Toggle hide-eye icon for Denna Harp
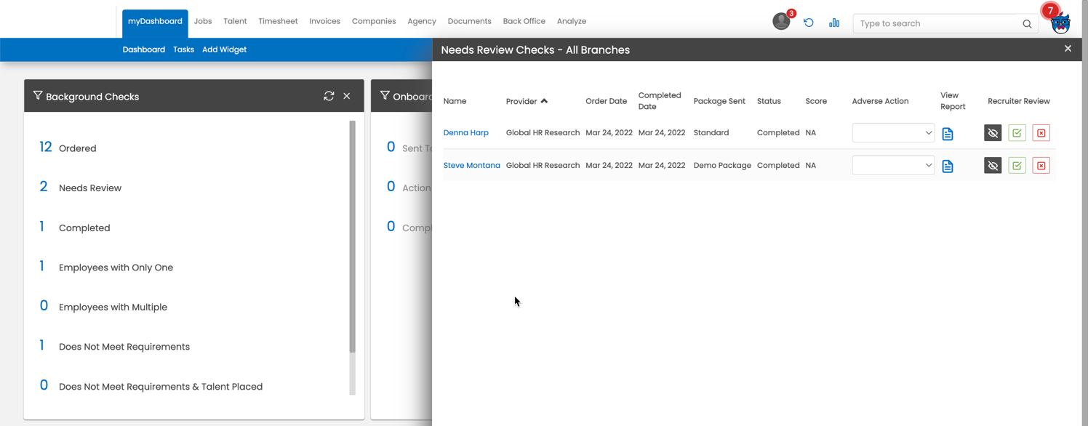Image resolution: width=1088 pixels, height=426 pixels. coord(993,133)
